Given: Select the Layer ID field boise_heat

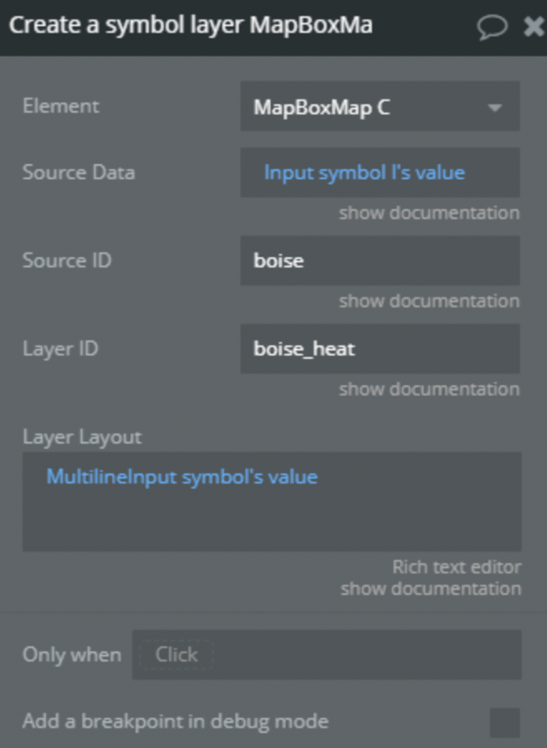Looking at the screenshot, I should pyautogui.click(x=380, y=349).
